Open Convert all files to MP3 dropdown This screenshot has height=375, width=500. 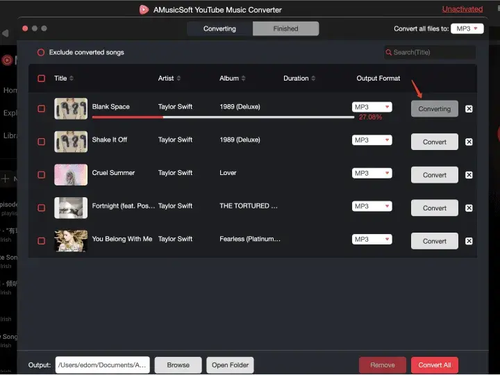click(x=467, y=28)
